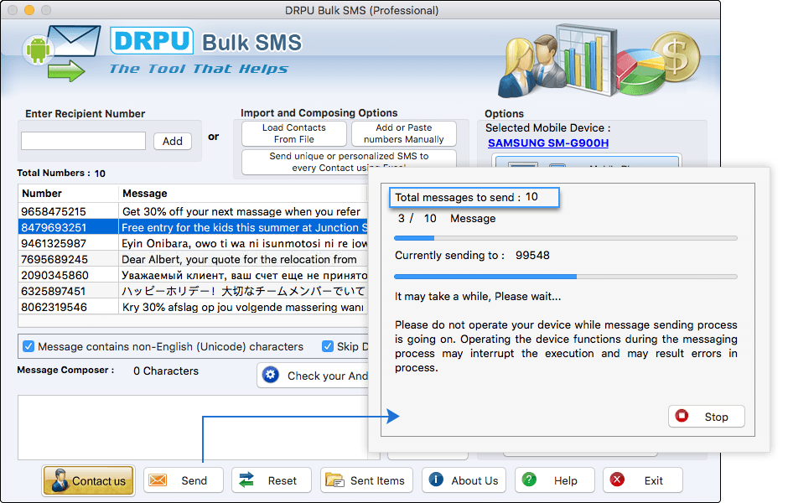This screenshot has height=503, width=788.
Task: Open About Us
Action: 464,480
